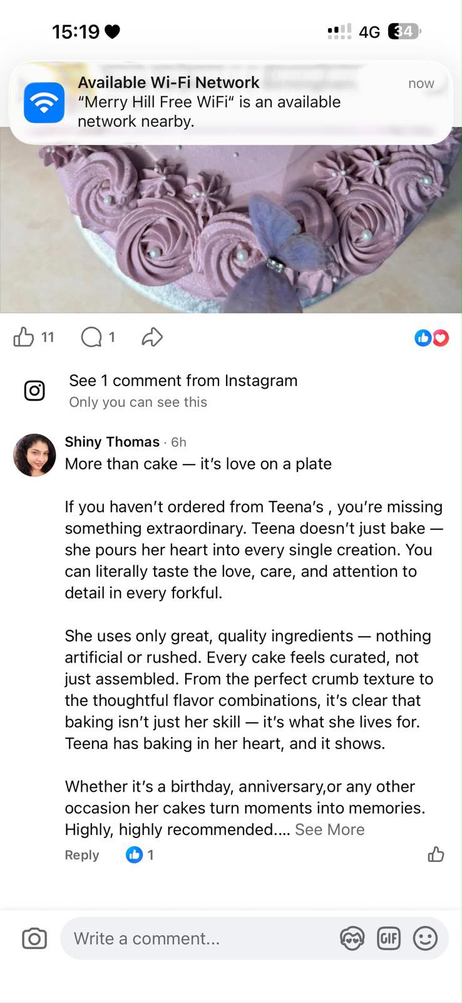See 1 comment from Instagram
Screen dimensions: 462x1003
(183, 381)
